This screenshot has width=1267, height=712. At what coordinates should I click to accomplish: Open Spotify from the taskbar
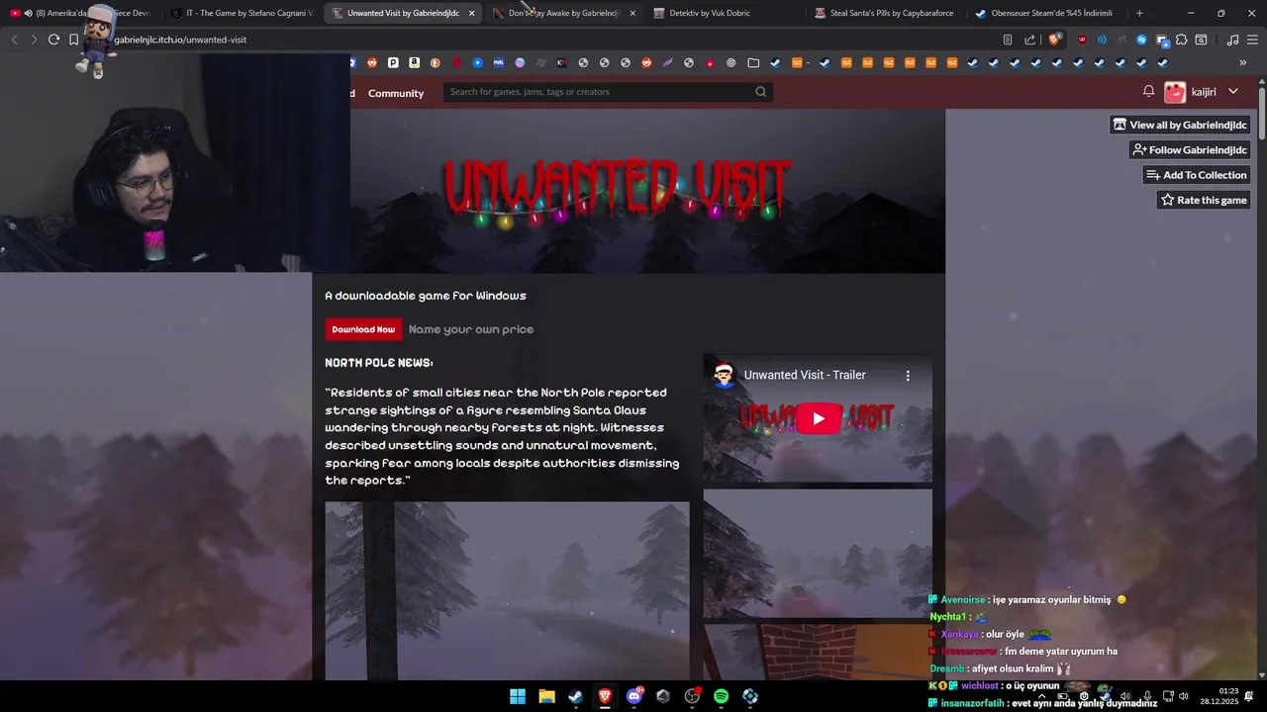click(x=721, y=696)
